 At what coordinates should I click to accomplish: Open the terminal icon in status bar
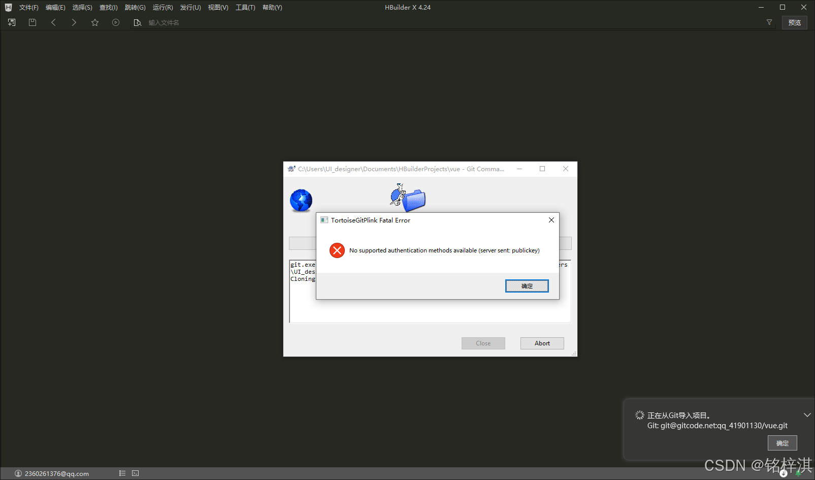tap(135, 473)
